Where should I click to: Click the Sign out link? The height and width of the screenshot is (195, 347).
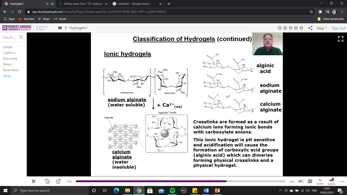coord(338,28)
